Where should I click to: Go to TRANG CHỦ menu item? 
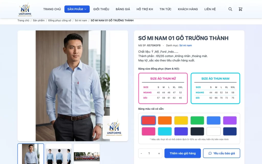52,9
